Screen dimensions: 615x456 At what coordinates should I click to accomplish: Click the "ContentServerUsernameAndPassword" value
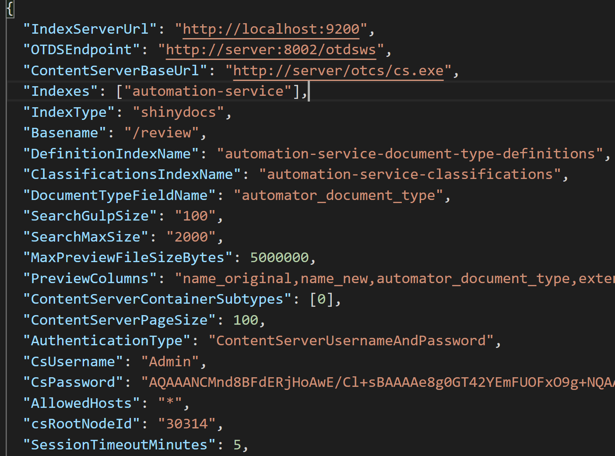pos(351,341)
